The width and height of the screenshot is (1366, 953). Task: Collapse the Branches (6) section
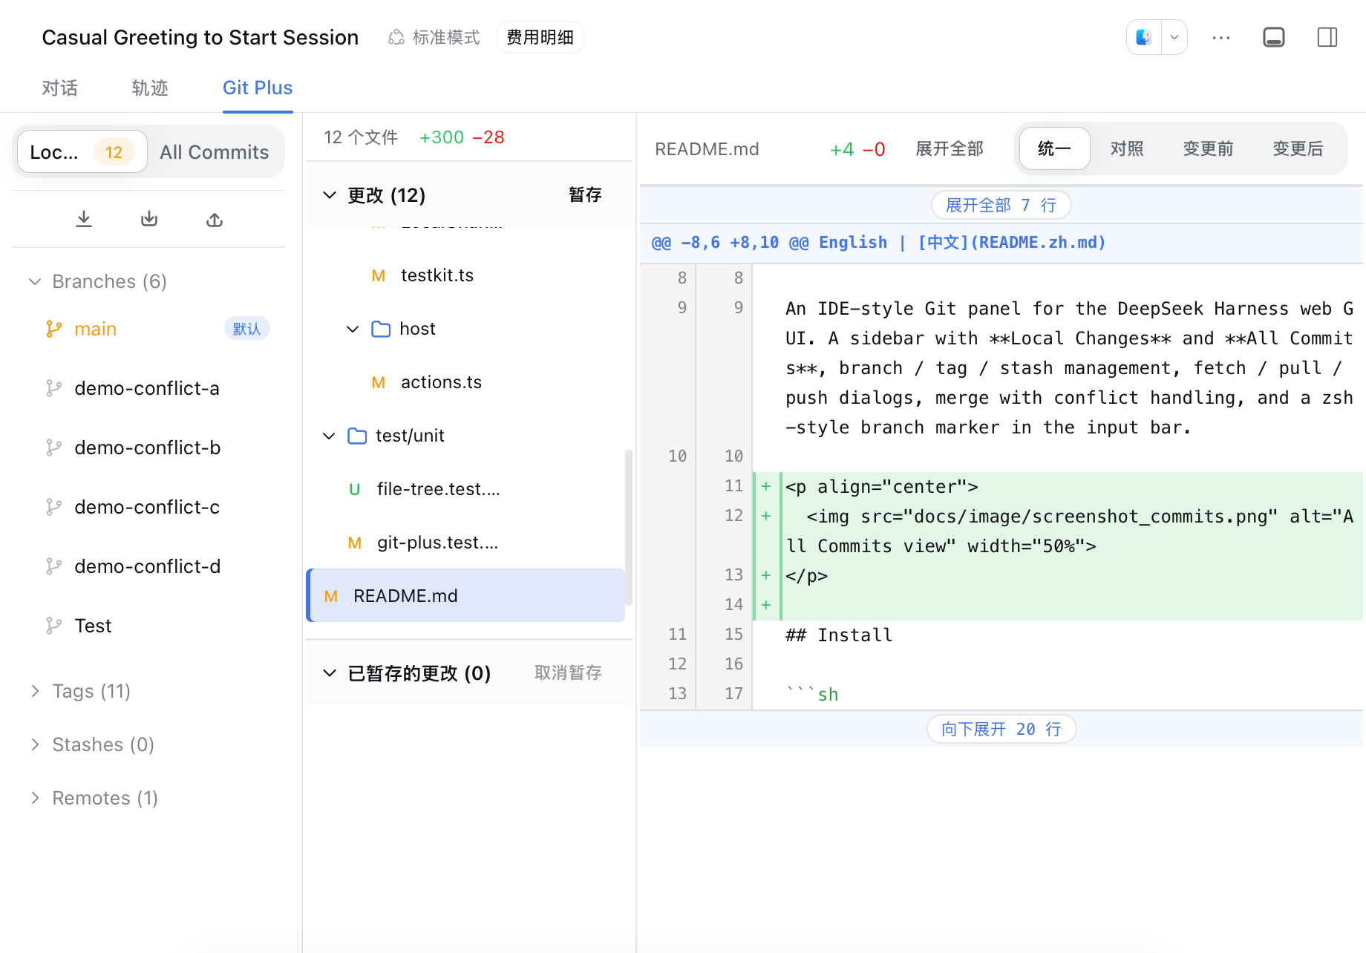coord(35,281)
